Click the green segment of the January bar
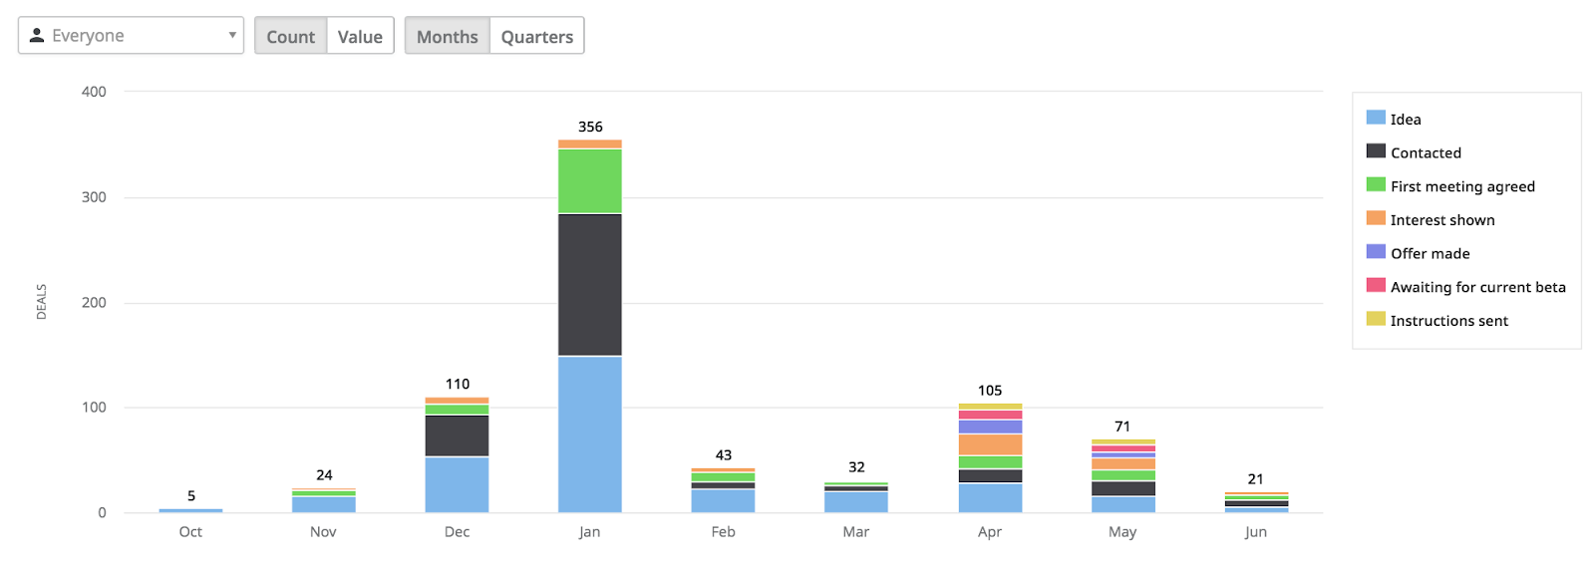 click(x=589, y=180)
